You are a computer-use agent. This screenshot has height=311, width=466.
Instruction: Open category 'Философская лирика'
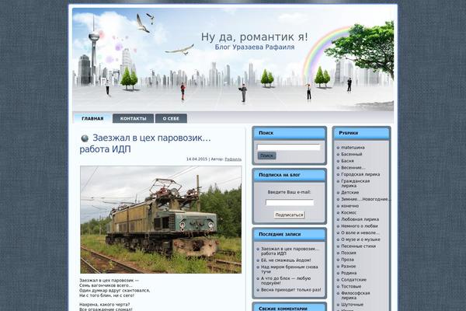point(356,295)
